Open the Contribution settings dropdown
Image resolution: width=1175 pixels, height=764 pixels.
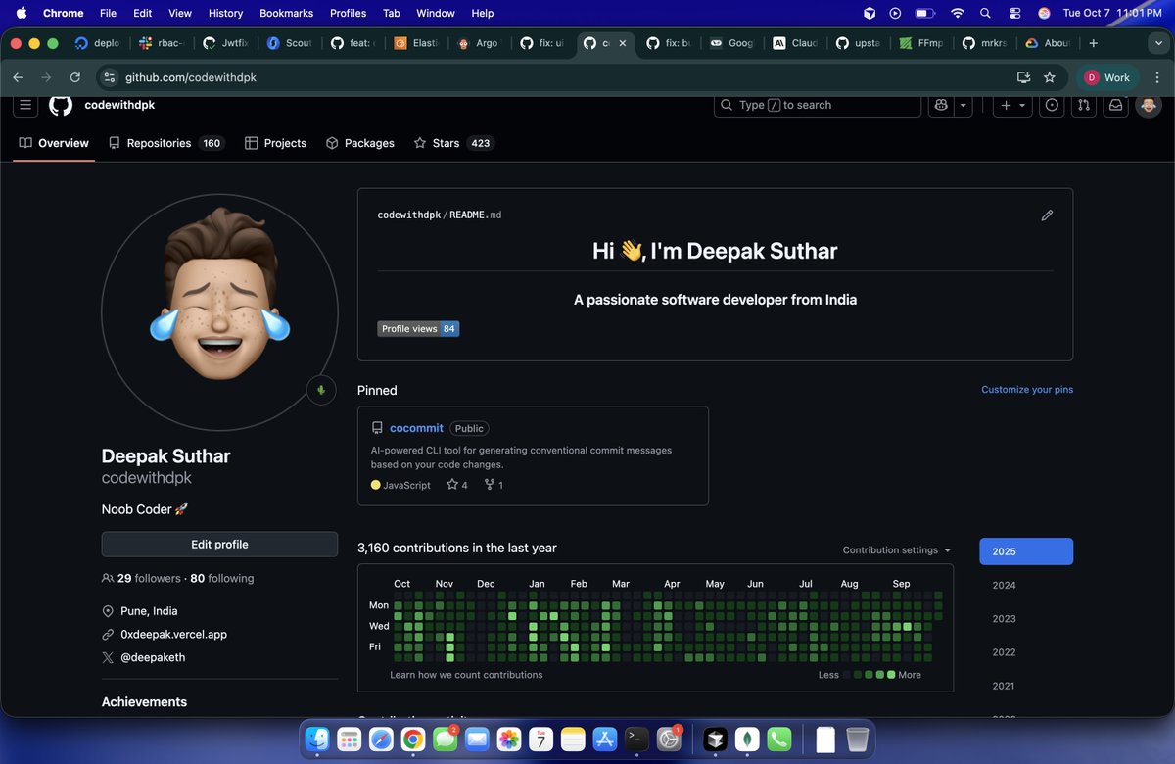click(894, 549)
